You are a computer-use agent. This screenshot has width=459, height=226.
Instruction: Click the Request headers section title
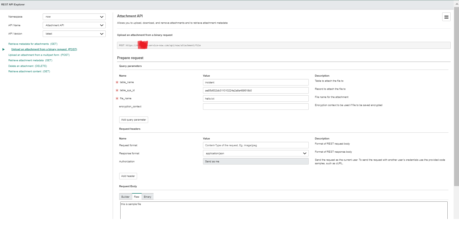click(130, 129)
